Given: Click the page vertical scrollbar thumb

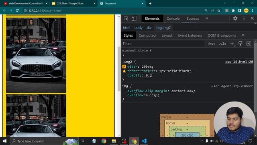Looking at the screenshot, I should (119, 69).
